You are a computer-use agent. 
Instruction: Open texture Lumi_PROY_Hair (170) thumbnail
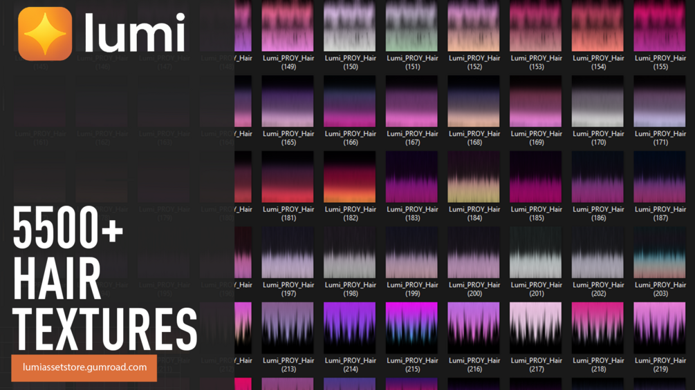[x=598, y=101]
